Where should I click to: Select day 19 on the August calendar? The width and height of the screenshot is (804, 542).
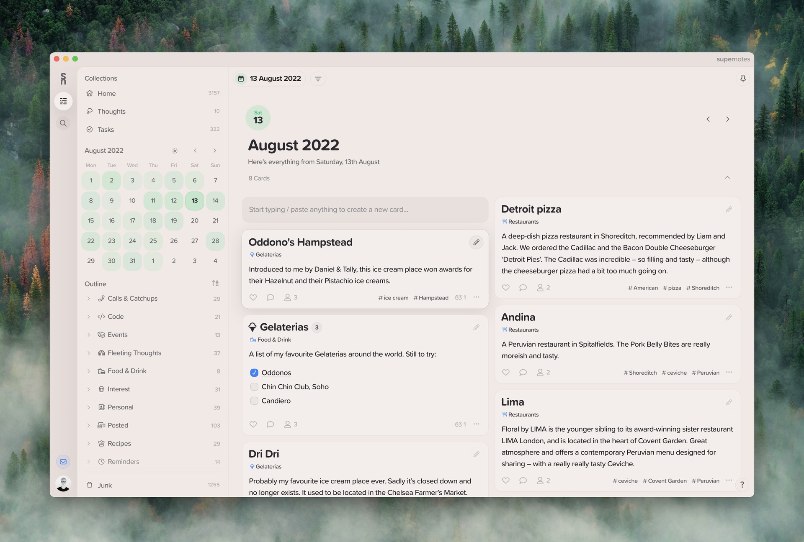[x=174, y=220]
